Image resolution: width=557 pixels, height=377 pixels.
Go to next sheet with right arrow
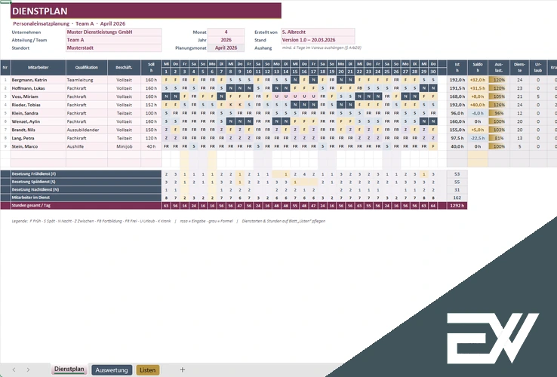[x=28, y=369]
